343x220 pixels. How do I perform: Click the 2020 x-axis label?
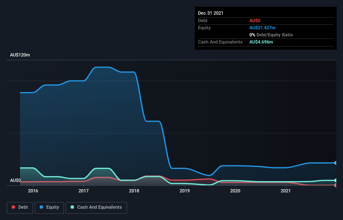[x=235, y=191]
